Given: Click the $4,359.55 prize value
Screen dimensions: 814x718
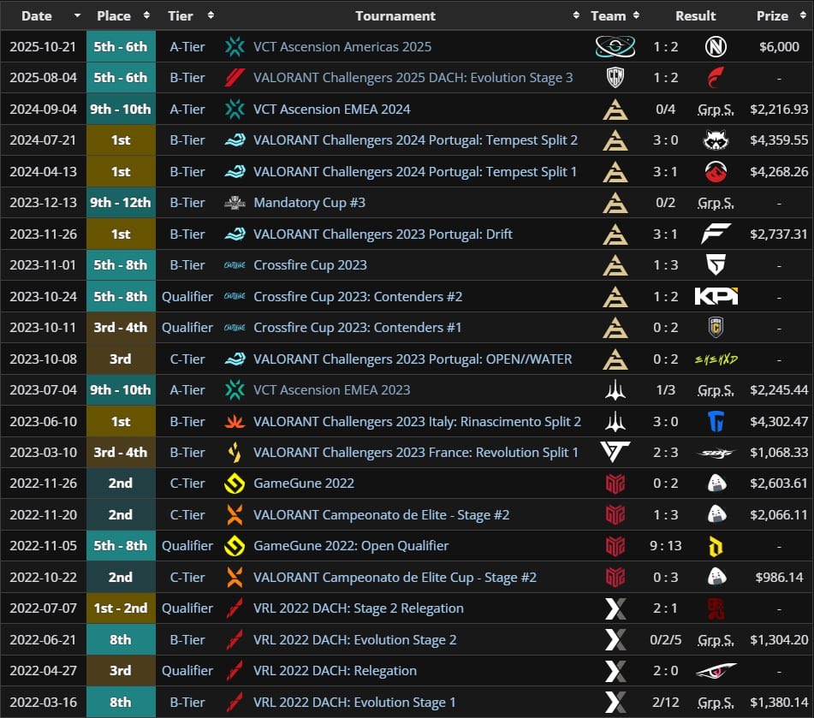Looking at the screenshot, I should 779,140.
